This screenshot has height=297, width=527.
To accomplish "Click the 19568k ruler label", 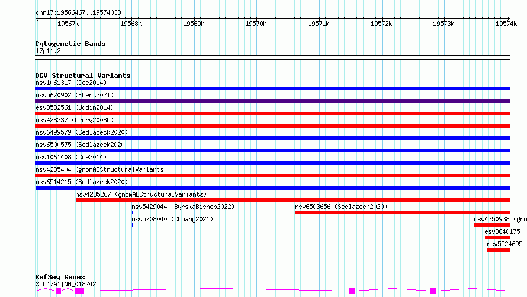I will tap(131, 24).
